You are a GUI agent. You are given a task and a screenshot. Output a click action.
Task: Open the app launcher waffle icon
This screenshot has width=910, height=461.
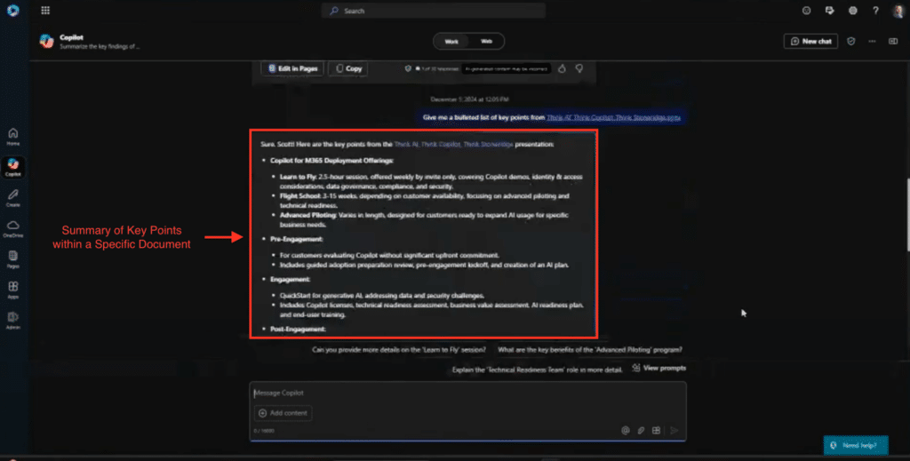(x=45, y=11)
